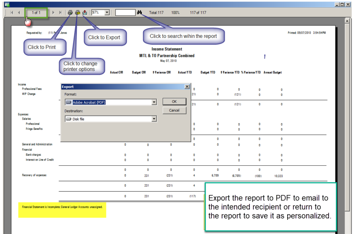
Task: Confirm the export with OK
Action: (174, 101)
